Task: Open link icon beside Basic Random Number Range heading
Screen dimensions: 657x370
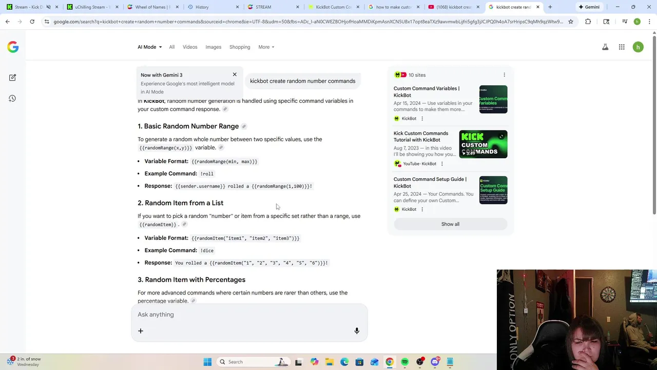Action: [x=244, y=126]
